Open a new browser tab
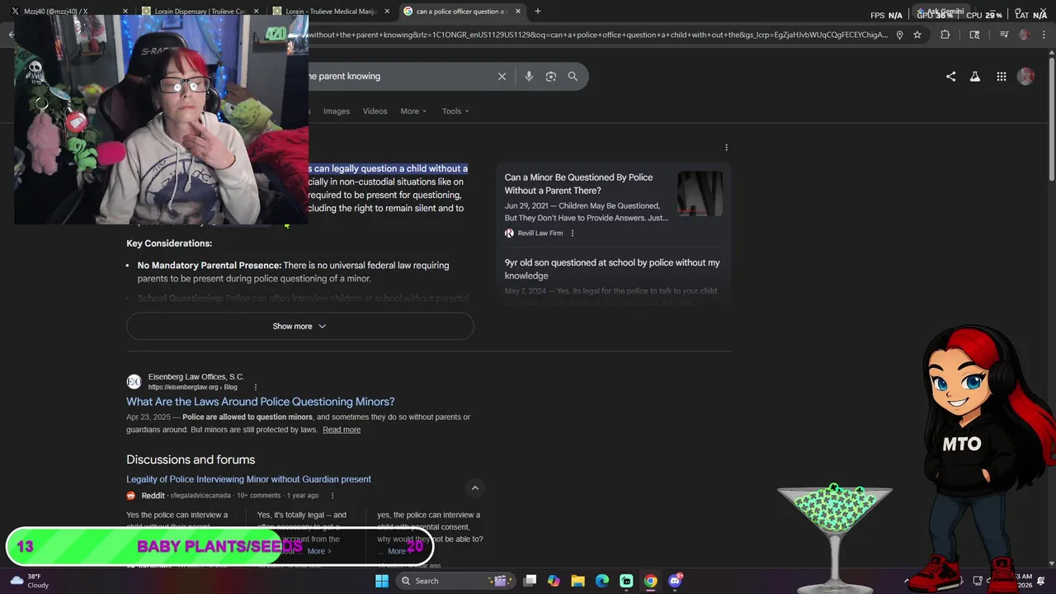 click(x=538, y=12)
